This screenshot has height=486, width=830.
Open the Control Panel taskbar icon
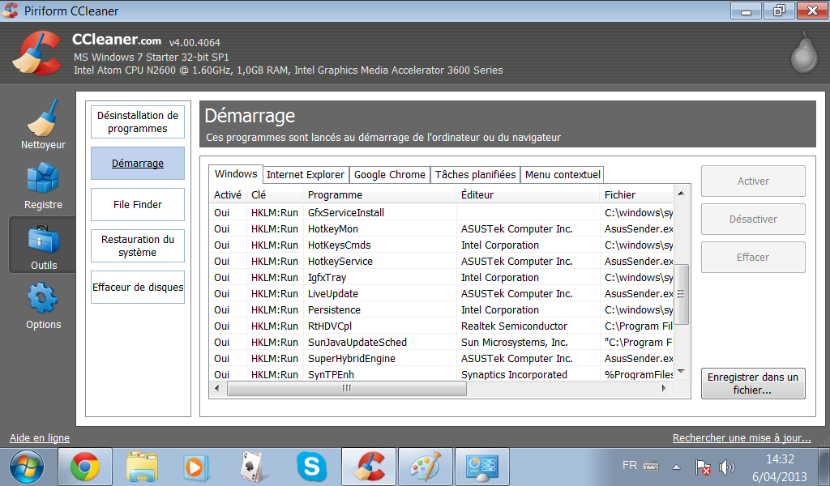pos(482,467)
